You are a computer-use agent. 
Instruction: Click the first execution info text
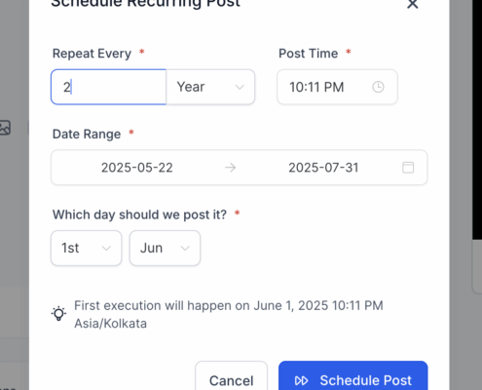(x=229, y=314)
